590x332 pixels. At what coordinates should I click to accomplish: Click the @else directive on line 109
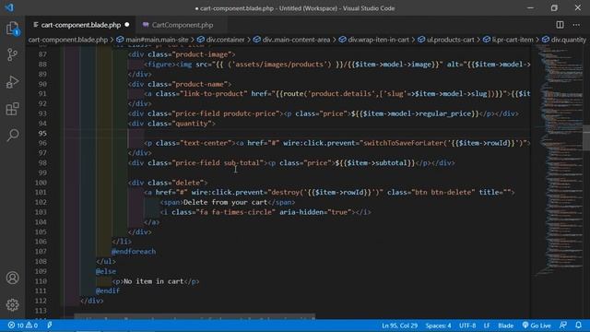coord(106,271)
